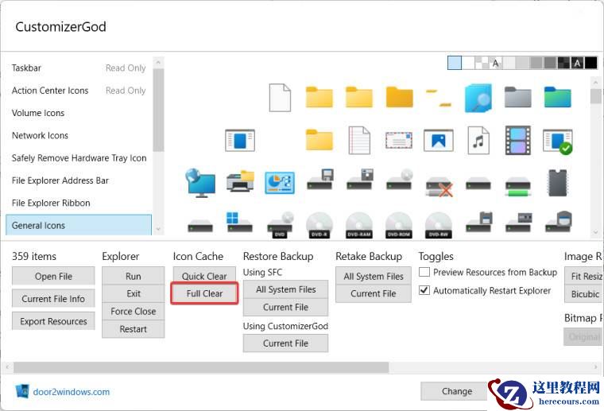Image resolution: width=604 pixels, height=411 pixels.
Task: Click category list scroll down arrow
Action: coord(158,229)
